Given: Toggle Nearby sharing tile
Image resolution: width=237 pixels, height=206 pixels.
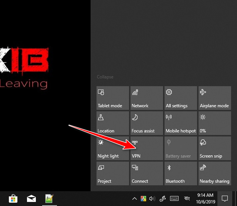Looking at the screenshot, I should click(214, 173).
